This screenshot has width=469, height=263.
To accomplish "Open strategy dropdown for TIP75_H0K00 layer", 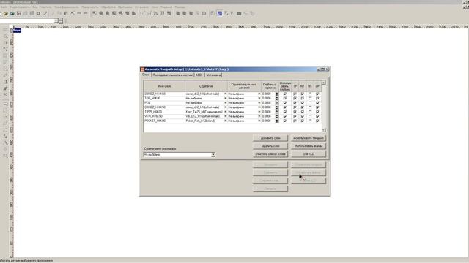I will (225, 112).
